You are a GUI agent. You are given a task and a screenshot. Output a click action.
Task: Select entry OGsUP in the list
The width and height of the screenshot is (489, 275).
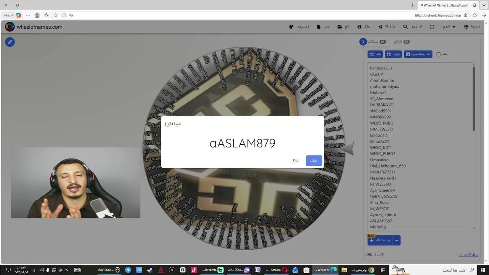tap(376, 74)
